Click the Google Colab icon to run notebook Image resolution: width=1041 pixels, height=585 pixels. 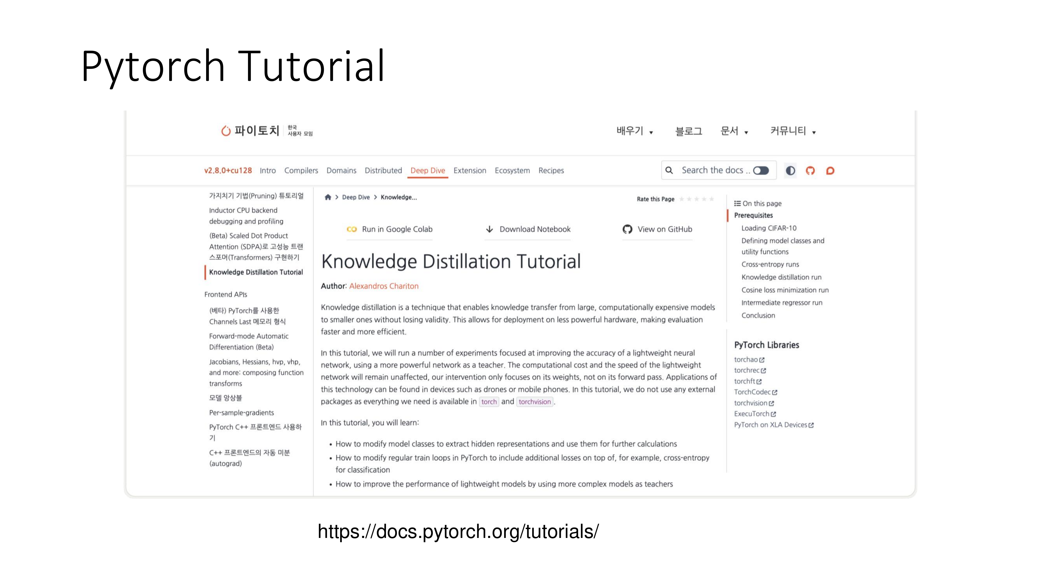[x=352, y=229]
